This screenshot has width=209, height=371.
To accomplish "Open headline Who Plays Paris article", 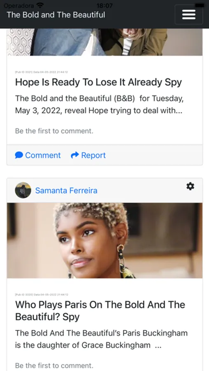I will 100,311.
